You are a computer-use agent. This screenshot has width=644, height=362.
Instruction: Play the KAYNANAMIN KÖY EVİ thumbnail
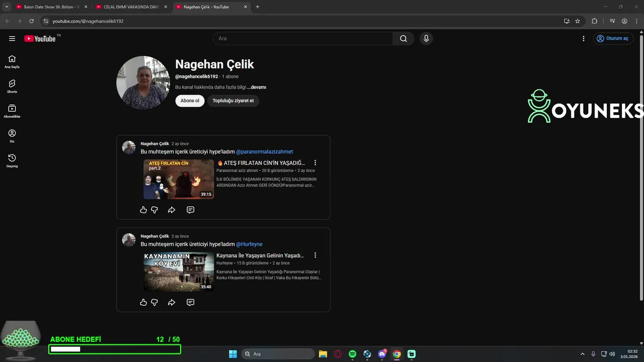pos(179,271)
